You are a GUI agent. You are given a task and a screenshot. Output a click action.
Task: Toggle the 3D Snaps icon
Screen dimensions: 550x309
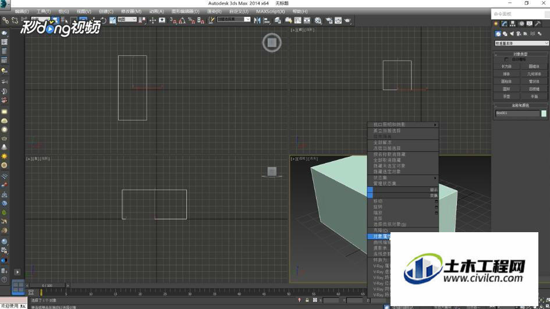(x=173, y=20)
